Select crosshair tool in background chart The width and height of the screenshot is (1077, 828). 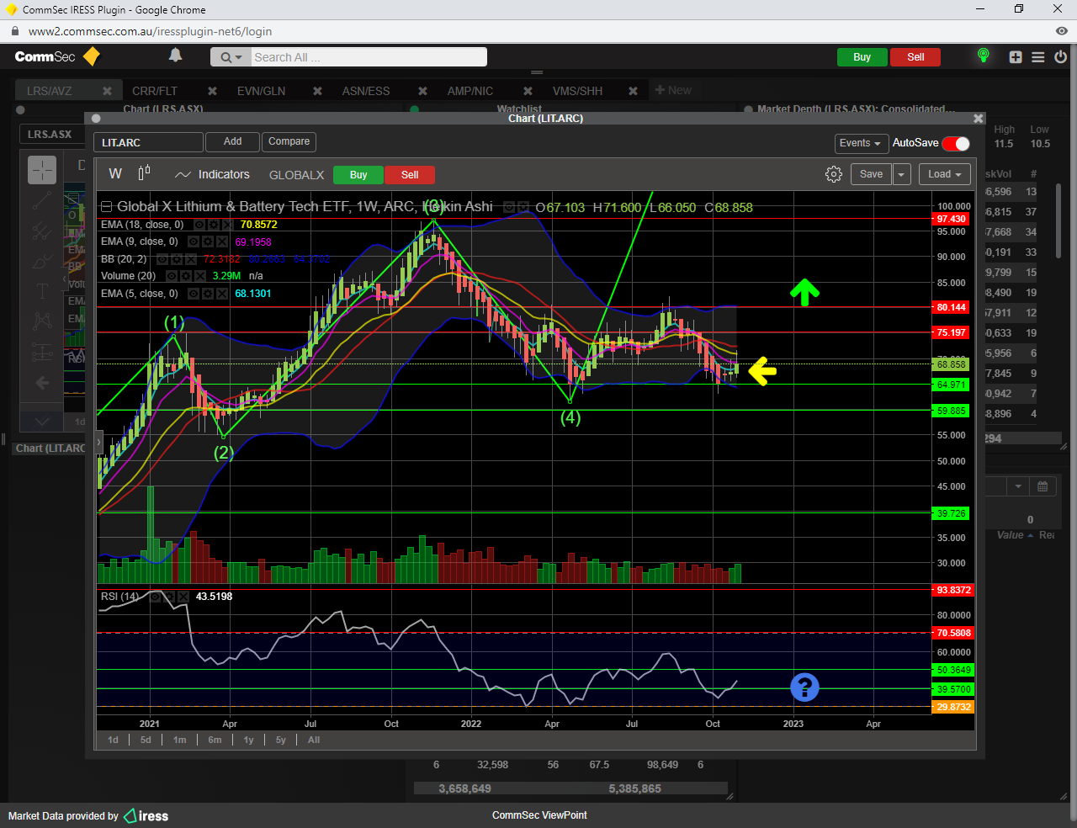[42, 170]
